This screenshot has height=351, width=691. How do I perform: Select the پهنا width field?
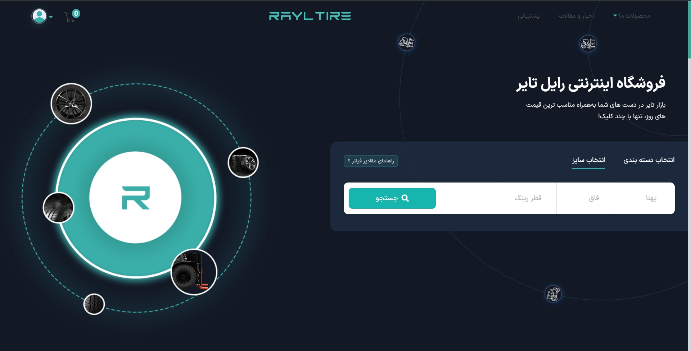[644, 198]
